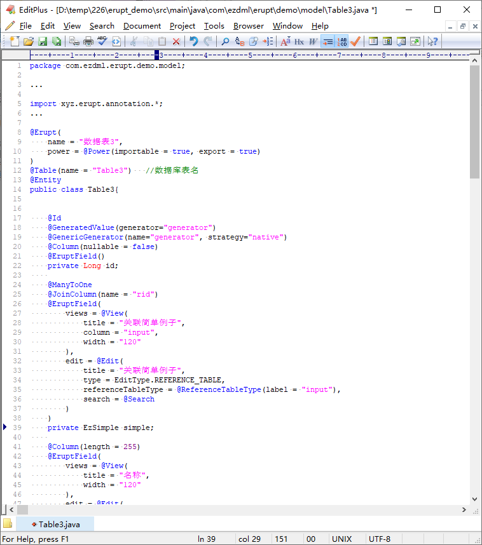This screenshot has width=482, height=545.
Task: Click the Redo arrow icon
Action: pos(208,41)
